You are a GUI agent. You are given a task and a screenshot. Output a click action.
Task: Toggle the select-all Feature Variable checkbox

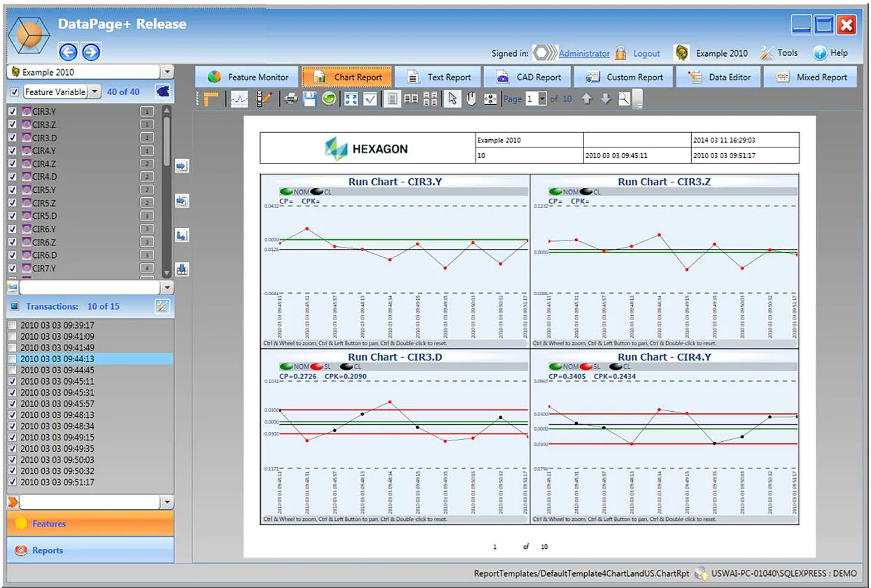[14, 92]
